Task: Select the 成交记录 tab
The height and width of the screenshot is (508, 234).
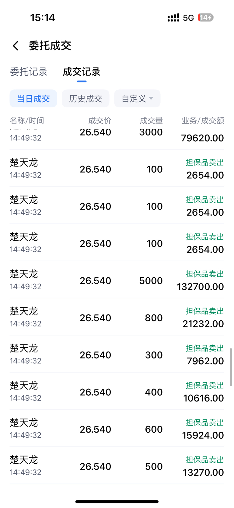Action: 82,72
